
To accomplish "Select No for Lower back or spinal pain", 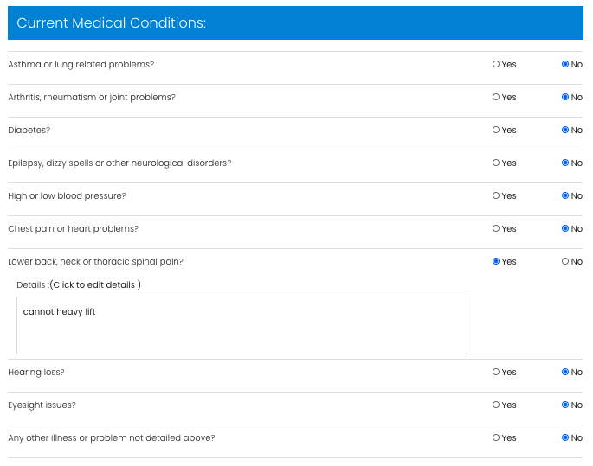I will point(565,261).
